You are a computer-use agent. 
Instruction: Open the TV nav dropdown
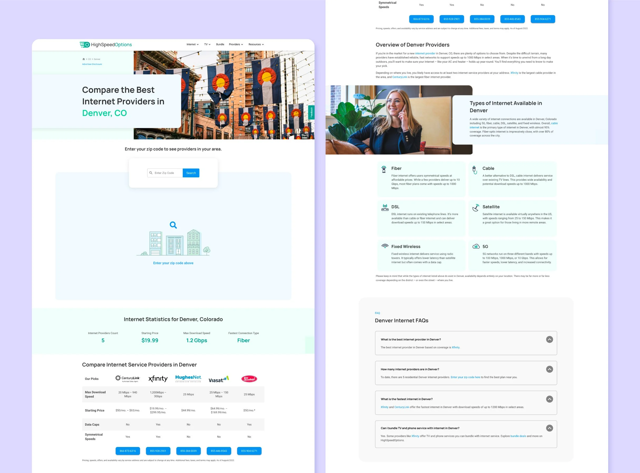coord(207,44)
